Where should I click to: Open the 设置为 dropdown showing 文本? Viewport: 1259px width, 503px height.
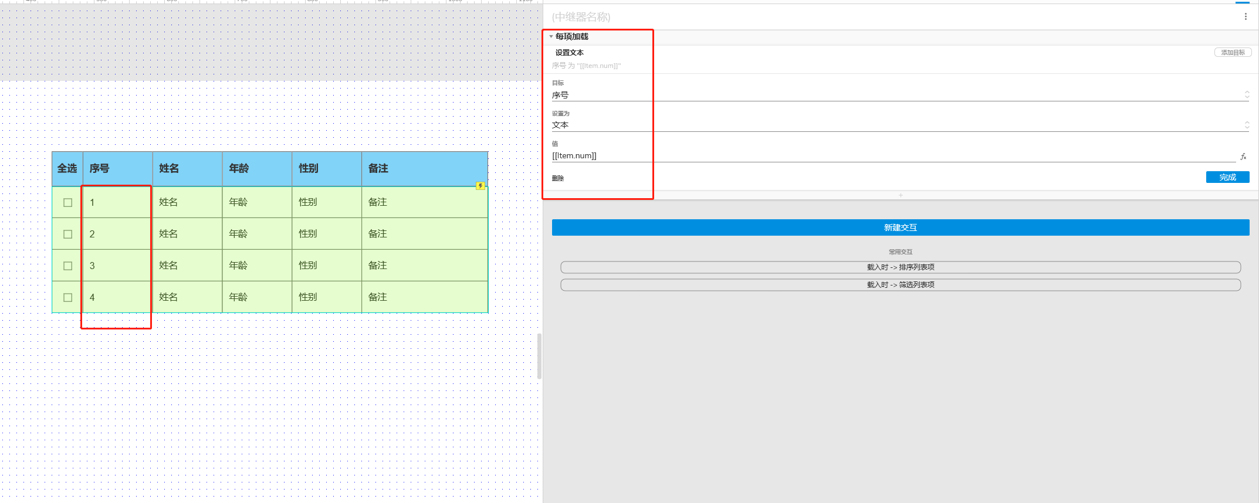[901, 125]
